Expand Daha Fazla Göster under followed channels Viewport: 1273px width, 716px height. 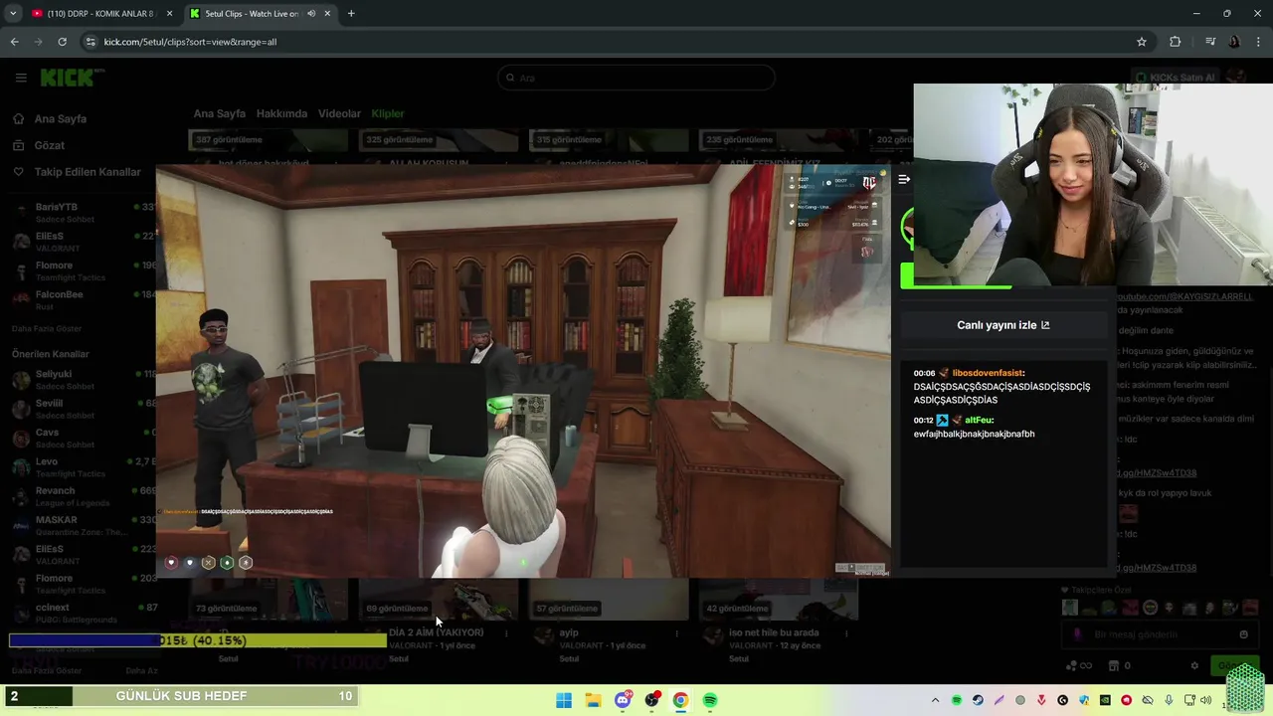tap(47, 328)
